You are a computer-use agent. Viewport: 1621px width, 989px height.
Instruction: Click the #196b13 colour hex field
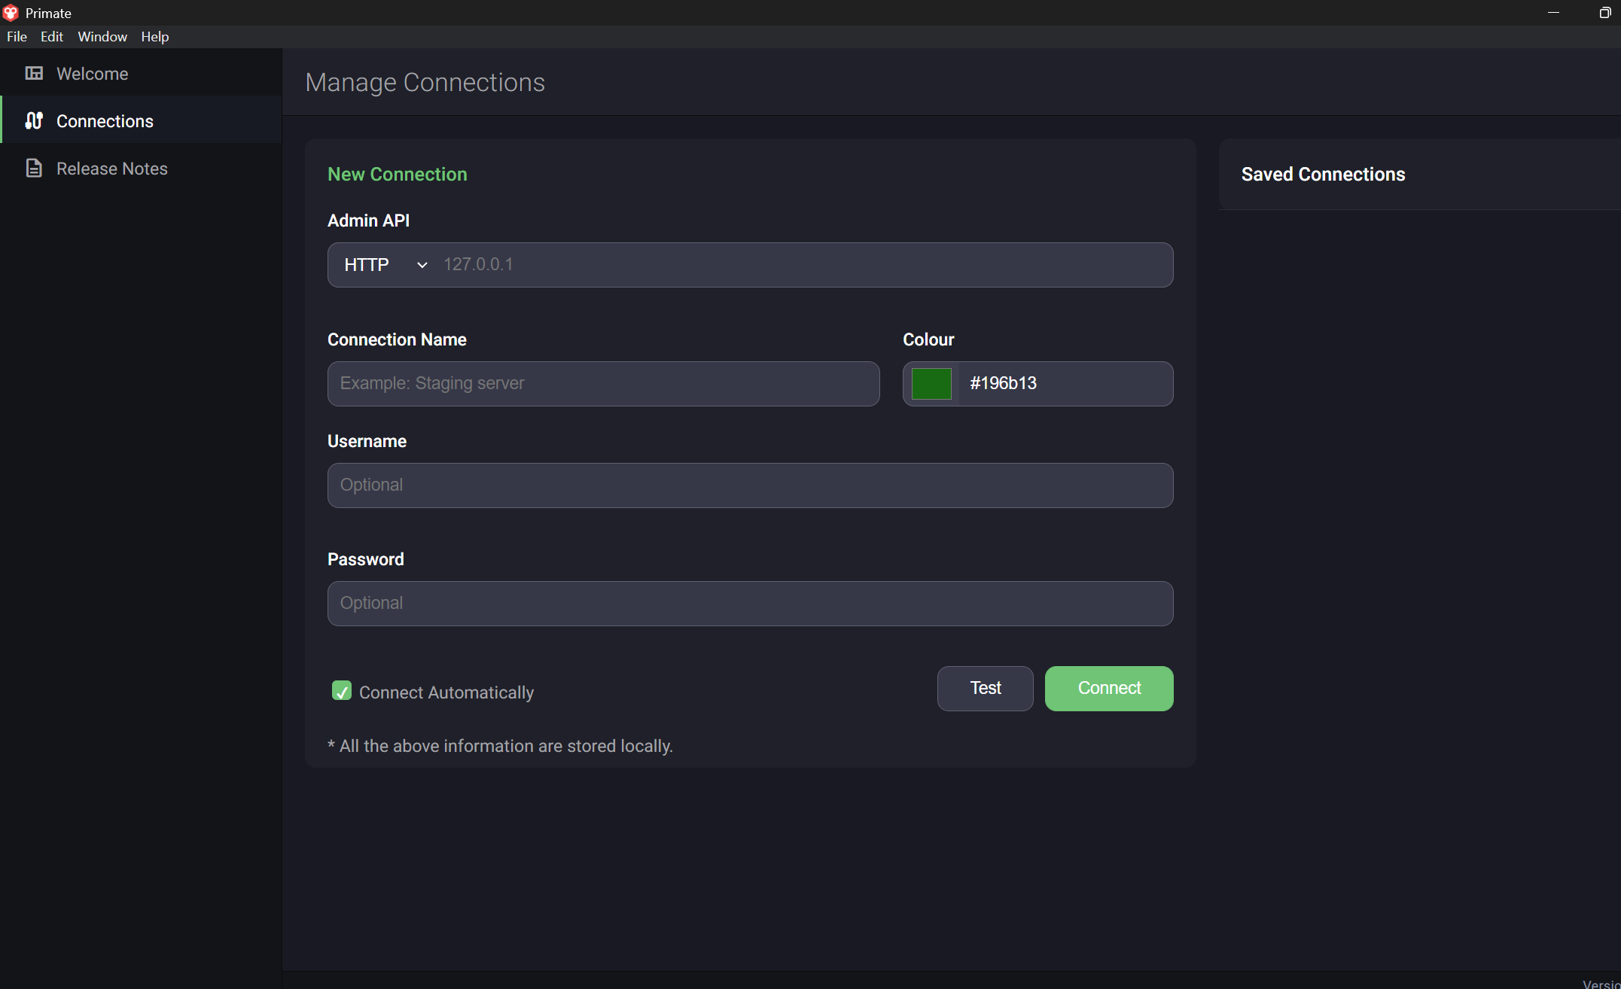(x=1065, y=383)
